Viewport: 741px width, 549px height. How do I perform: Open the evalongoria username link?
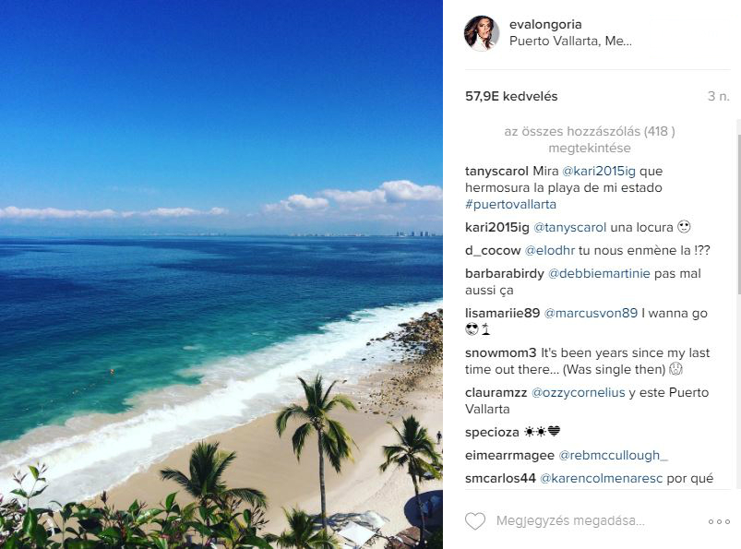(545, 24)
